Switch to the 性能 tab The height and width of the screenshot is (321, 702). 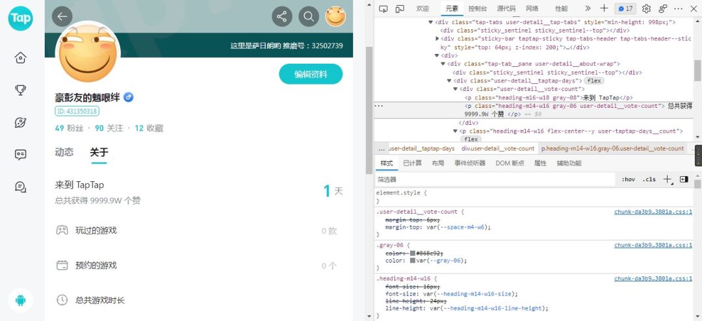point(561,8)
